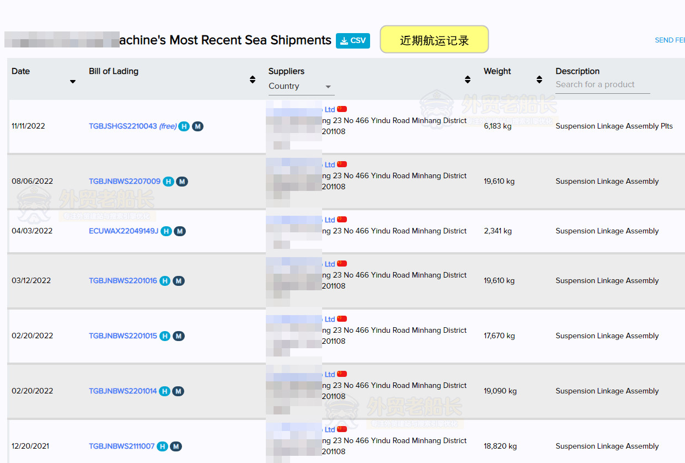Open bill of lading TGBJSHGS2210043
The width and height of the screenshot is (685, 463).
coord(123,126)
